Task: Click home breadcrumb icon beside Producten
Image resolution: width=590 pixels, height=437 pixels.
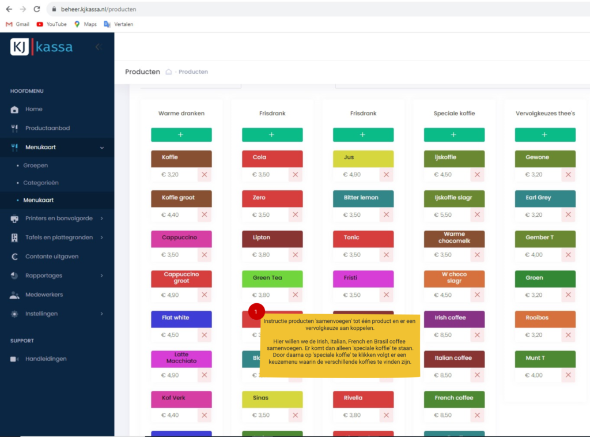Action: pos(168,72)
